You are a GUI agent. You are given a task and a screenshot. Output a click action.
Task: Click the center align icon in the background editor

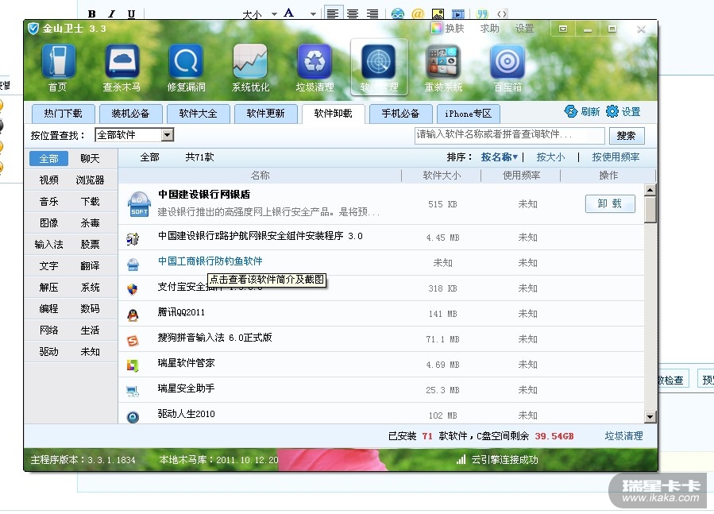(x=353, y=14)
